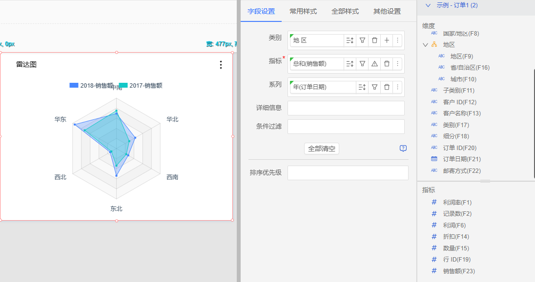Click the plus icon in 类别 row

pyautogui.click(x=387, y=40)
